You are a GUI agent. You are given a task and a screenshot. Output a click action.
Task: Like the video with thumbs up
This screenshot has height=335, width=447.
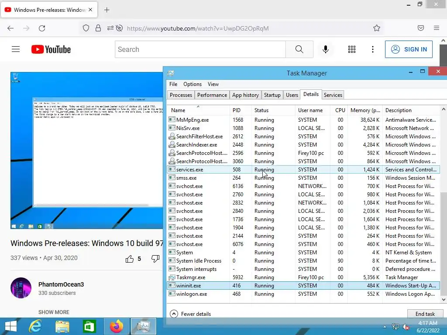click(x=129, y=259)
